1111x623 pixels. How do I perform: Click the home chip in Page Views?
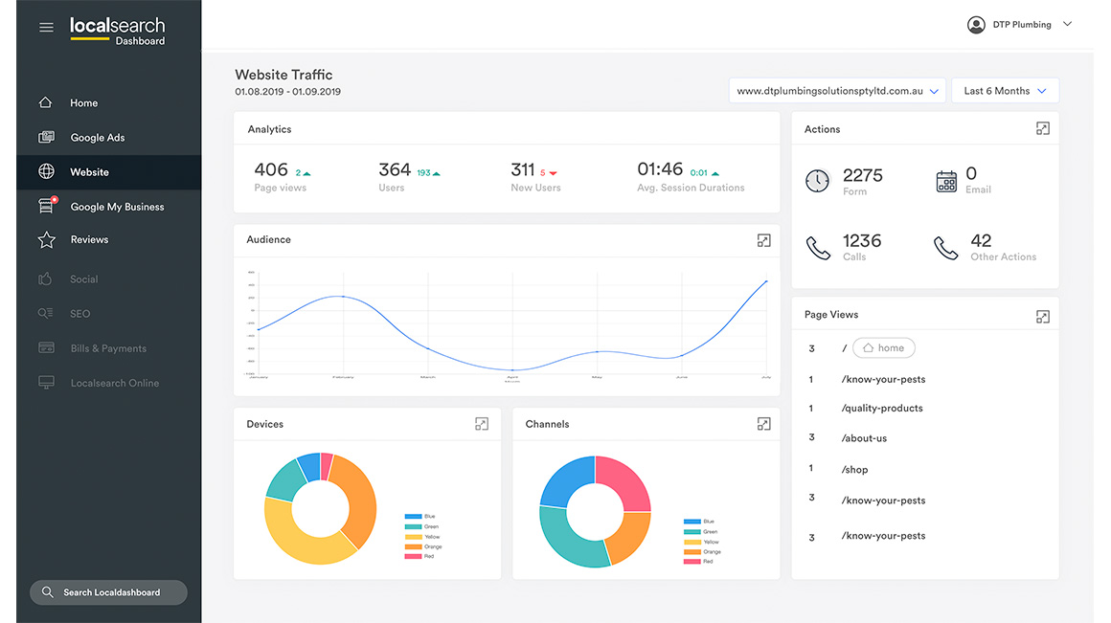click(883, 347)
